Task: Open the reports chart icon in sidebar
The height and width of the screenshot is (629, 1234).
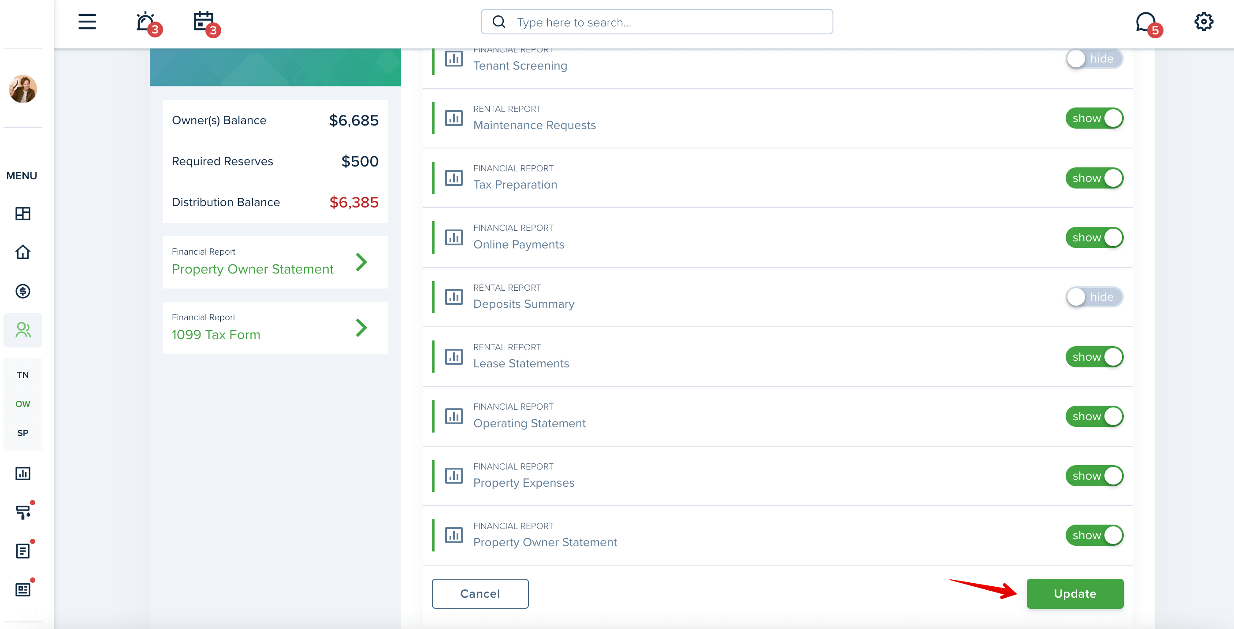Action: click(22, 474)
